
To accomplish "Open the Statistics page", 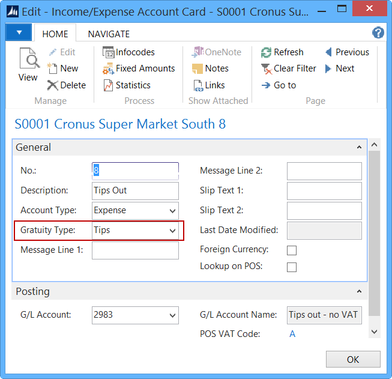I will pos(109,85).
